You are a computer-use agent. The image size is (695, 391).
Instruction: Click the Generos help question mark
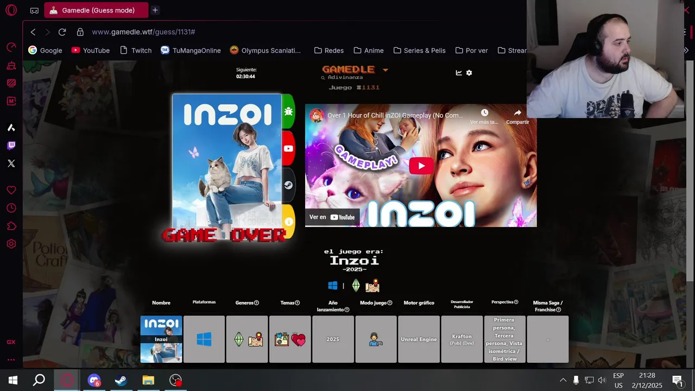pos(256,303)
